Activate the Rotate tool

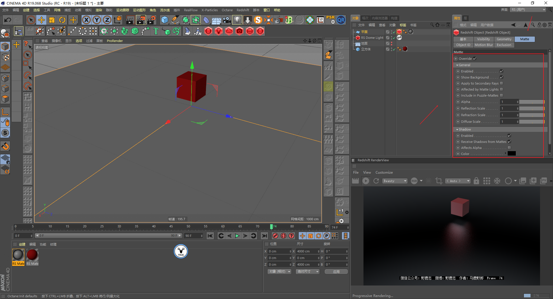(62, 20)
